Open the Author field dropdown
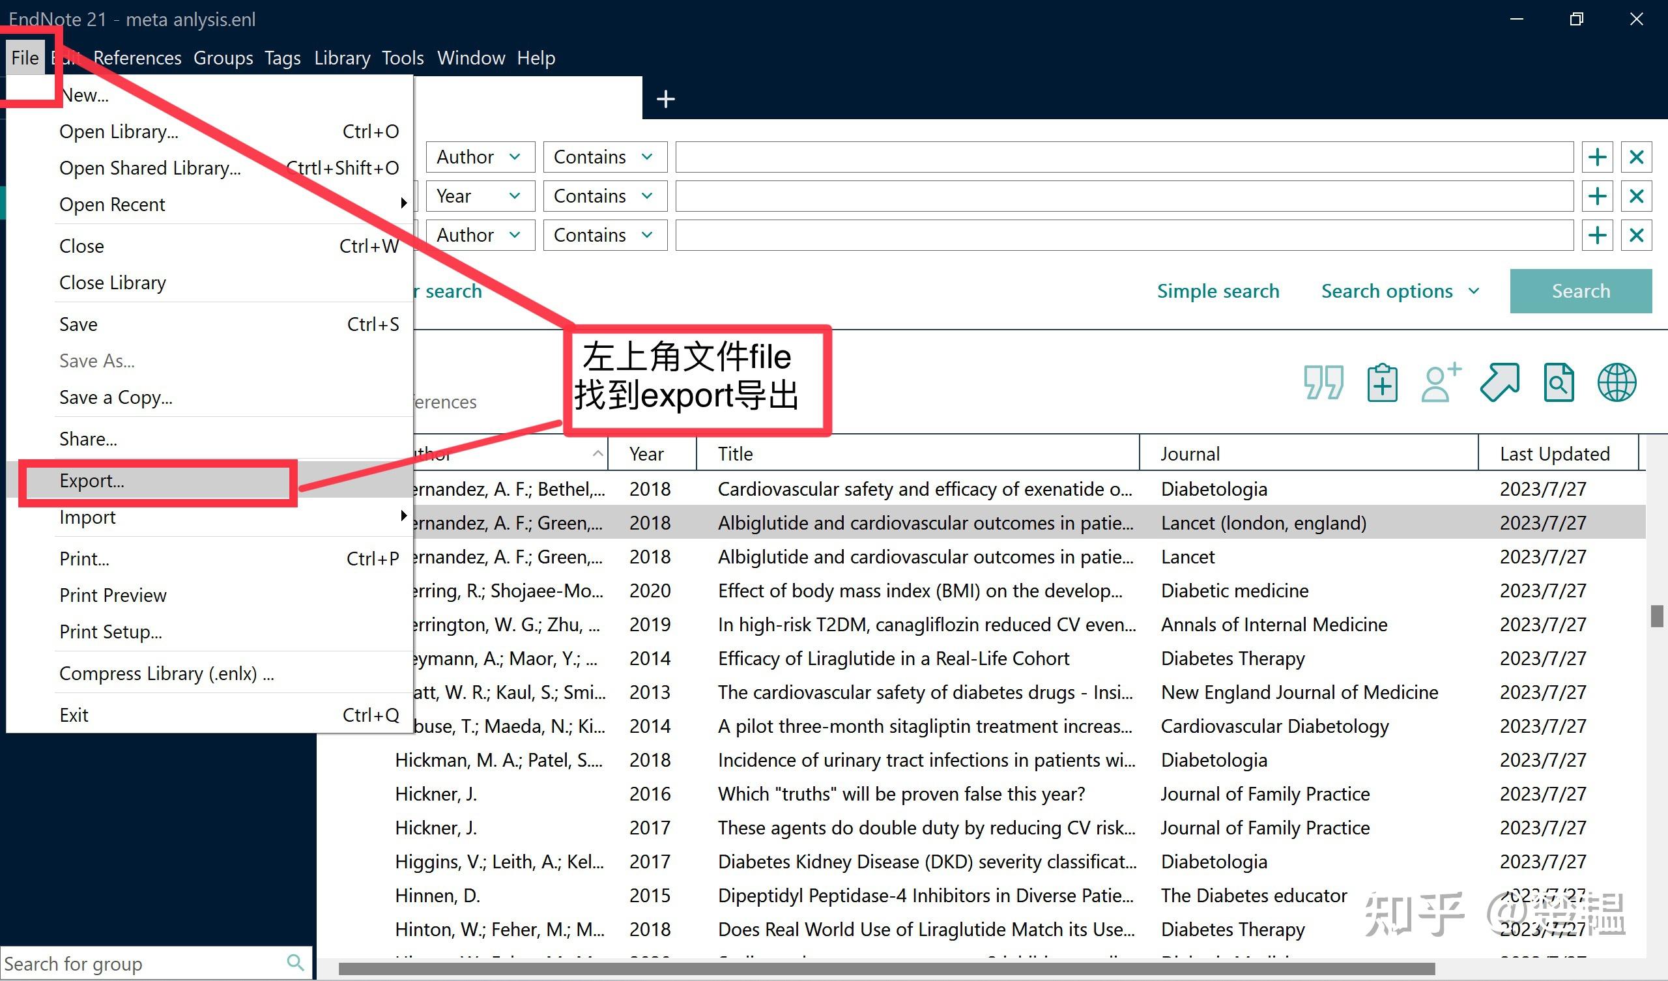The image size is (1668, 981). click(x=480, y=157)
